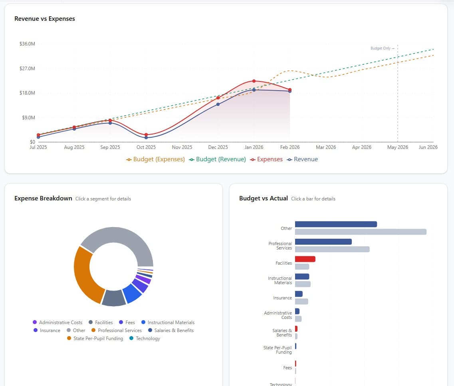Click the Expenses data point for Jan 2026
This screenshot has width=454, height=386.
(254, 81)
